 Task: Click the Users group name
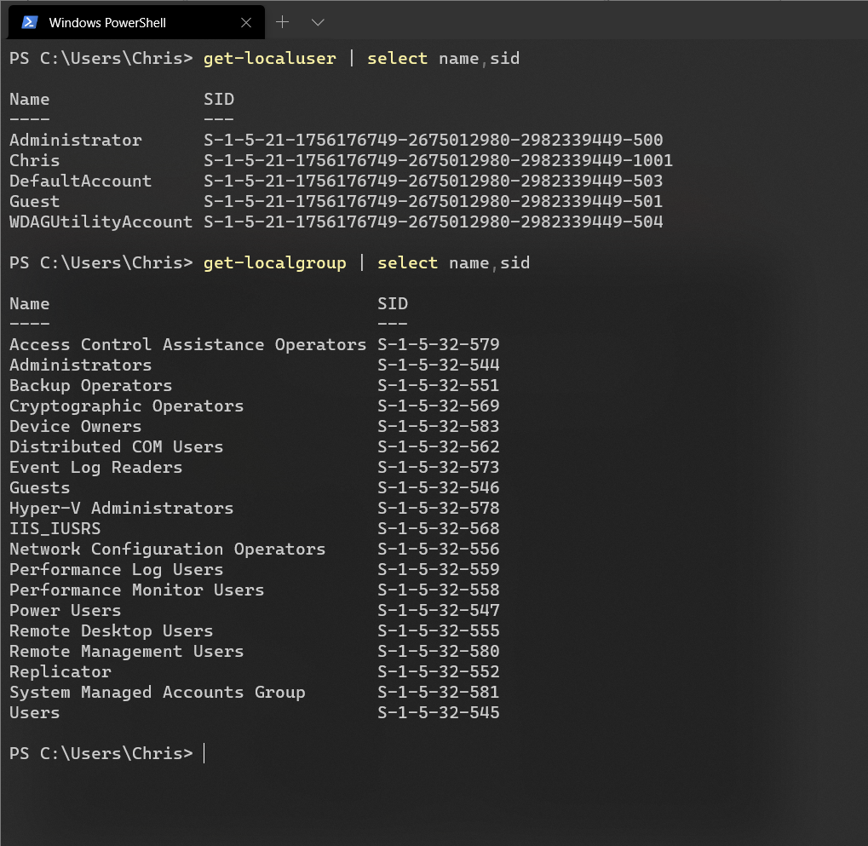coord(34,714)
